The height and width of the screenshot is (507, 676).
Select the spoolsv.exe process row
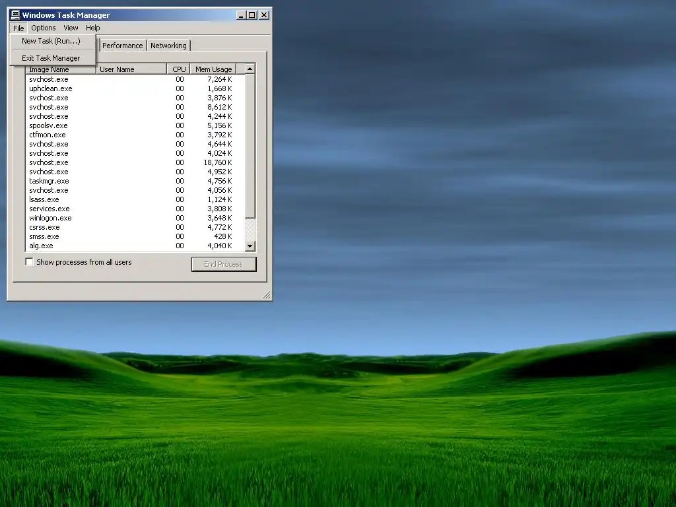[135, 125]
